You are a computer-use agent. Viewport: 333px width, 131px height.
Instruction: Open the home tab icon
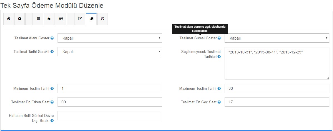point(9,19)
